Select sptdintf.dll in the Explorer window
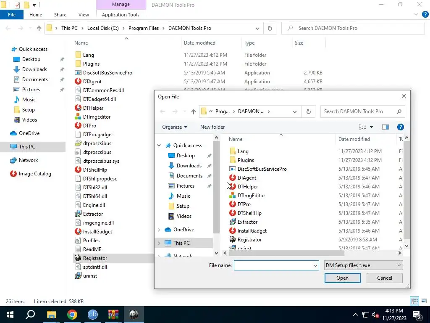The width and height of the screenshot is (430, 323). [x=95, y=267]
